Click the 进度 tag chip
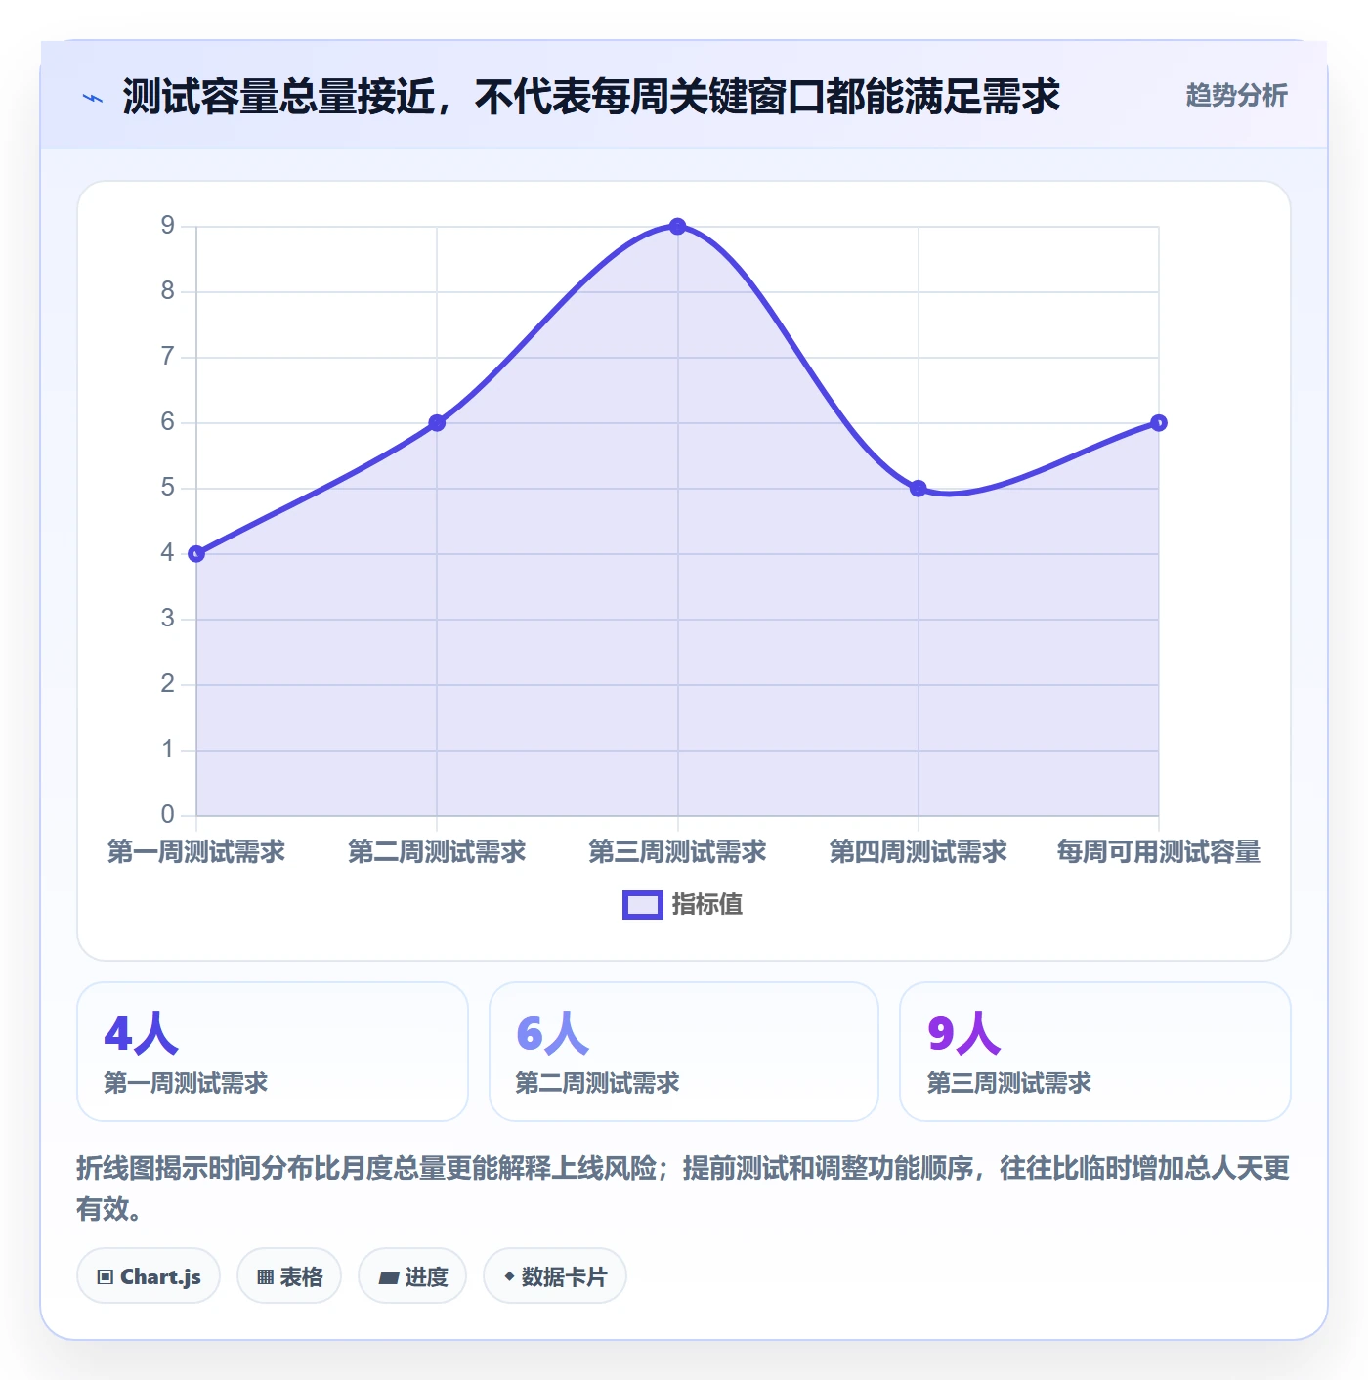This screenshot has width=1368, height=1380. (x=412, y=1275)
